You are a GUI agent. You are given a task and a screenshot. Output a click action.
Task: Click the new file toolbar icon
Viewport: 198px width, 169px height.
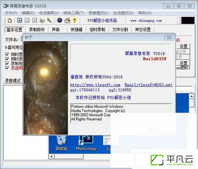(10, 20)
